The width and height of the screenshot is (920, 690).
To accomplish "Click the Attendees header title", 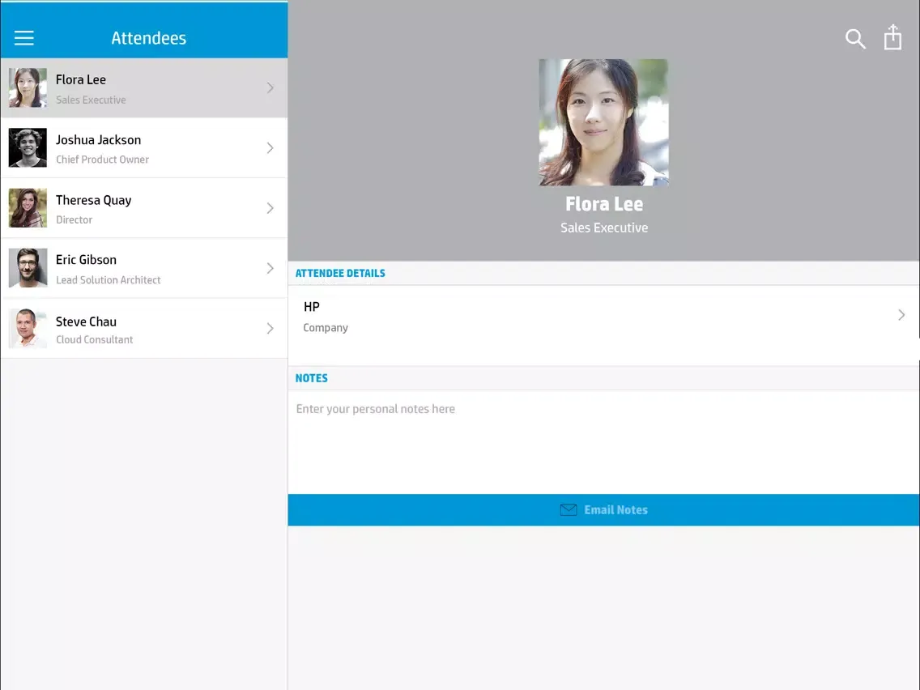I will click(x=149, y=38).
